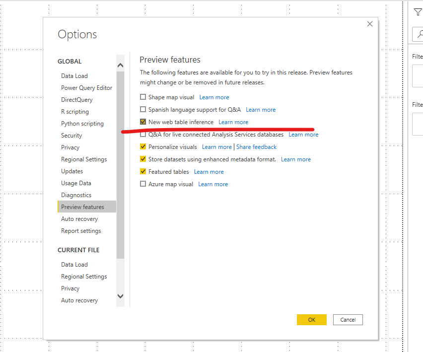Select Global Privacy category

pyautogui.click(x=70, y=147)
